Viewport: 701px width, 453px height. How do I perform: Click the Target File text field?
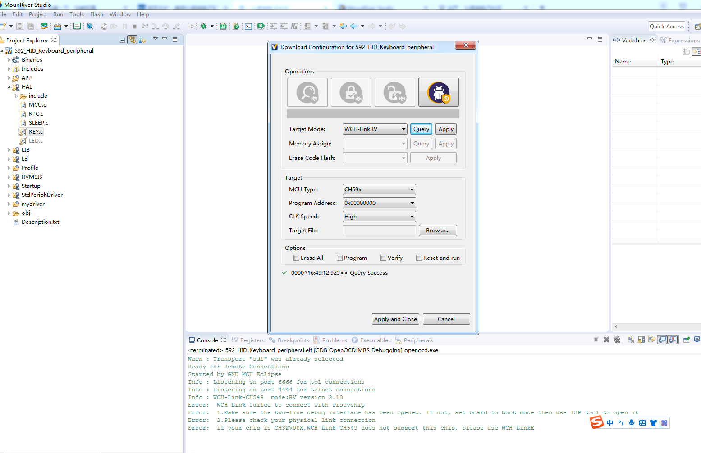pos(379,230)
